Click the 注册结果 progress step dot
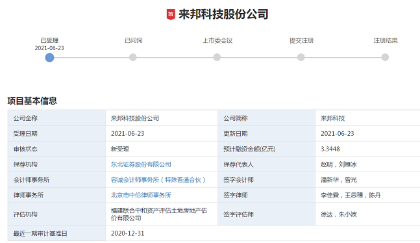This screenshot has height=243, width=420. click(x=385, y=57)
